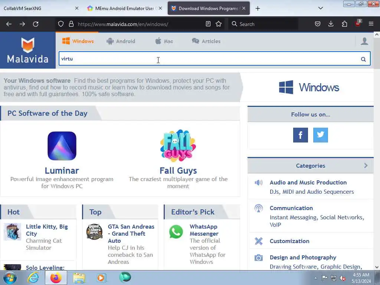Click GTA San Andreas thumbnail
Viewport: 380px width, 285px height.
click(95, 232)
